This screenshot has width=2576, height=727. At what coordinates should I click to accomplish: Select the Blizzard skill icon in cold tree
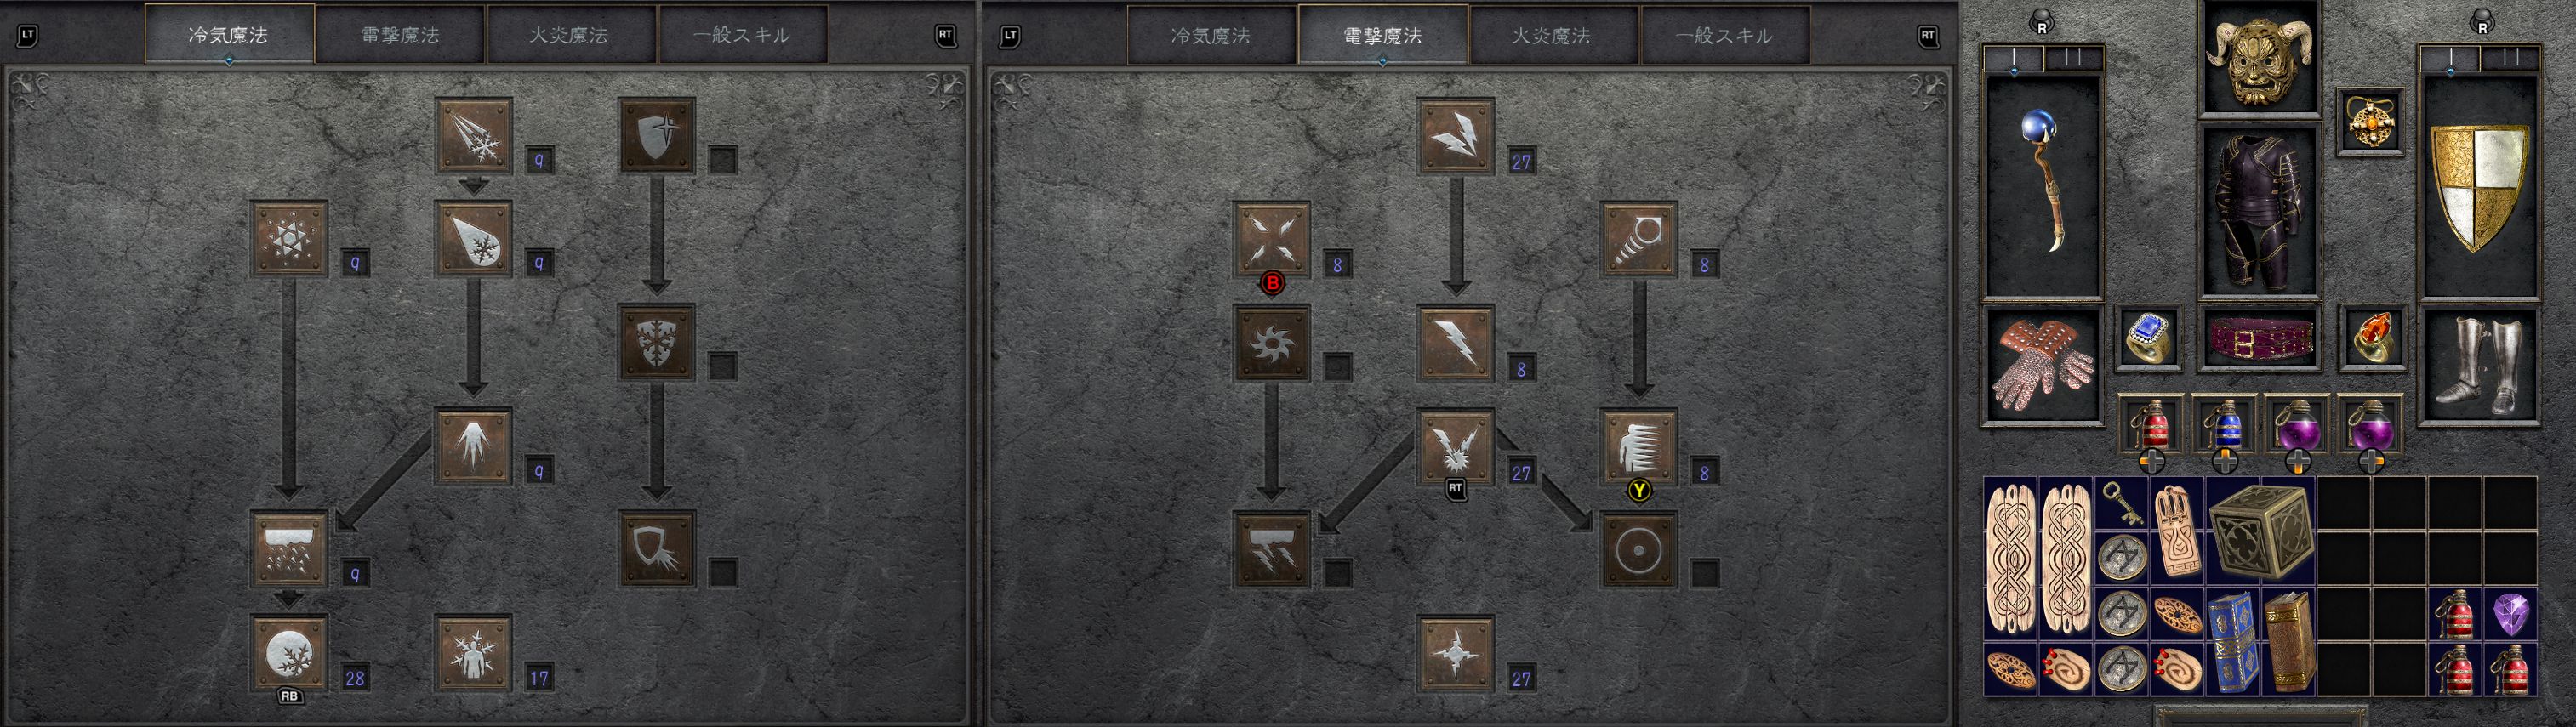(x=289, y=549)
